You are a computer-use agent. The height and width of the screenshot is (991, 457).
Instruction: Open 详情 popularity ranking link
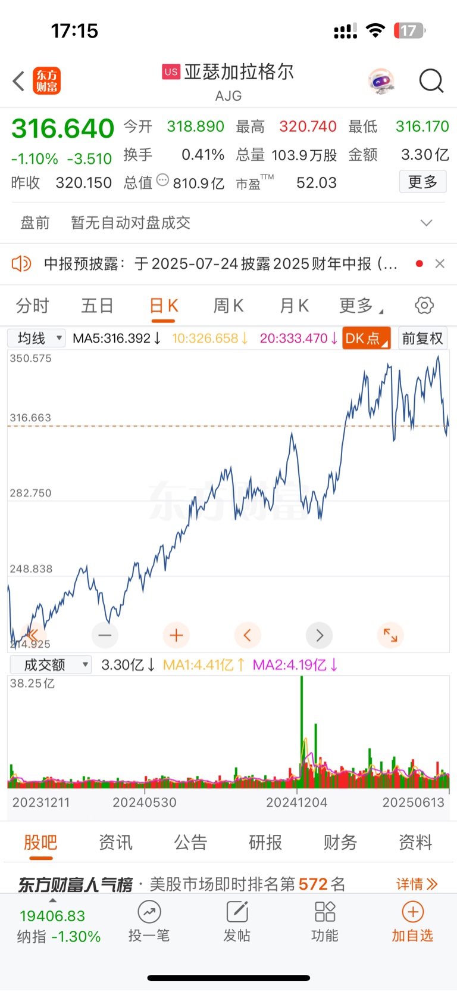tap(417, 884)
